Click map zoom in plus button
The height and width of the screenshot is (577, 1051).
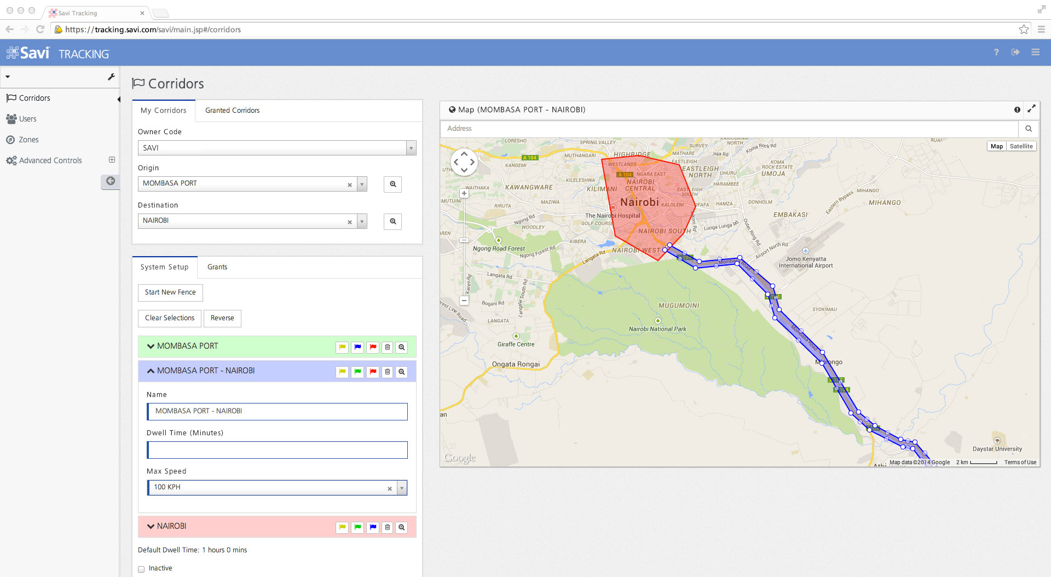(464, 193)
